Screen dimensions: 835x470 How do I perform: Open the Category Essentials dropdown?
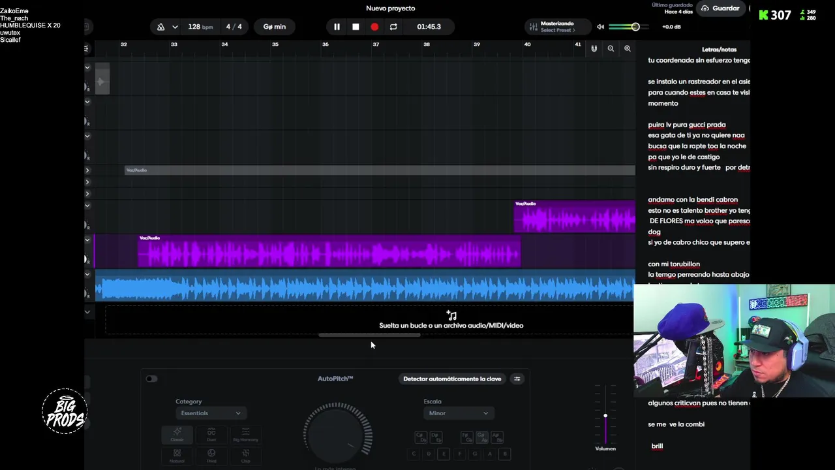coord(210,413)
